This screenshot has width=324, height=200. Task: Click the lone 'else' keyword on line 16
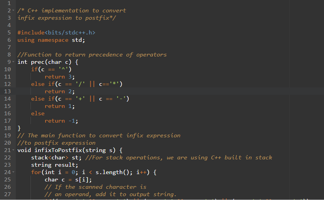(x=38, y=113)
